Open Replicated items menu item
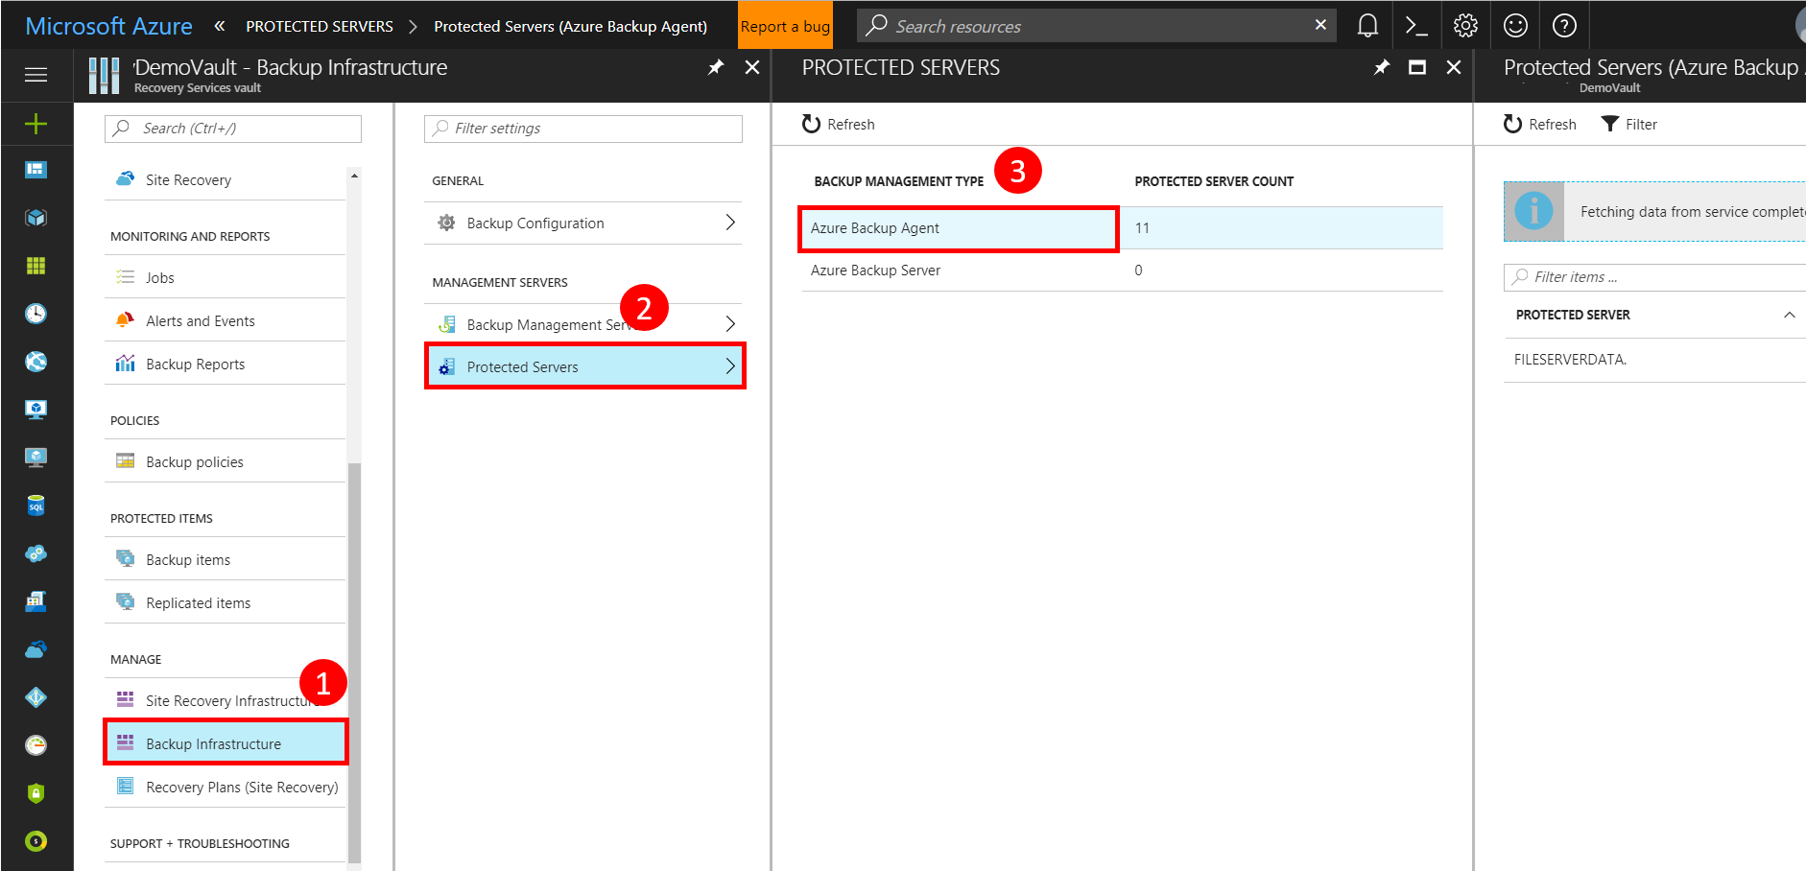The width and height of the screenshot is (1806, 871). click(x=225, y=602)
